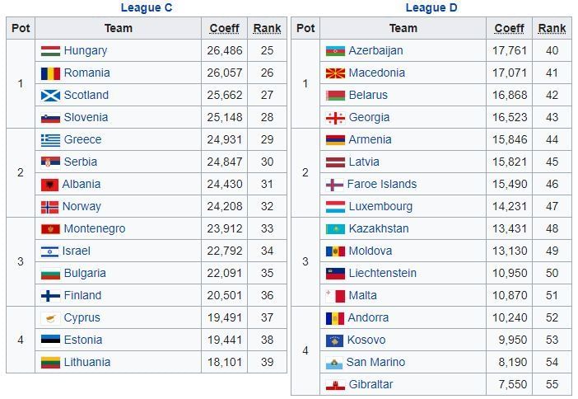The image size is (578, 399).
Task: Click the San Marino flag icon
Action: (x=334, y=363)
